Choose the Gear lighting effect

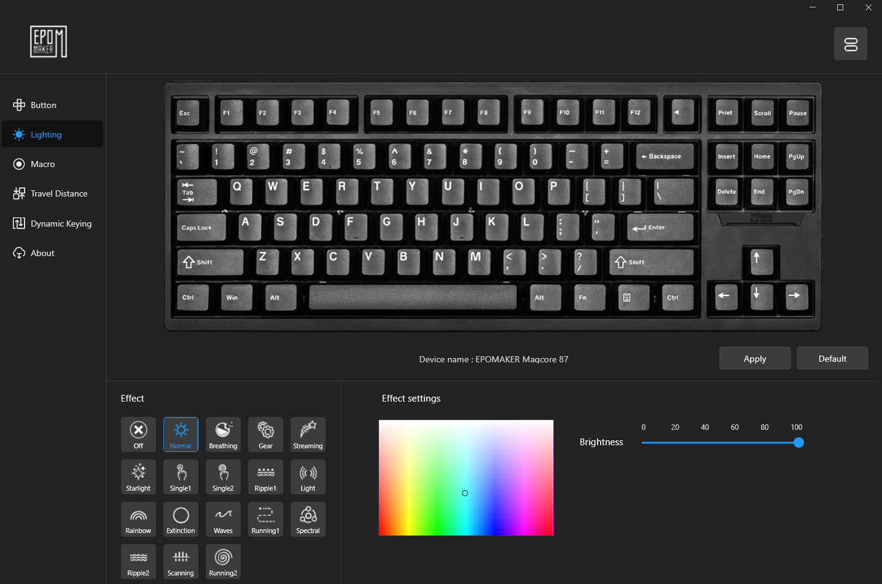265,434
